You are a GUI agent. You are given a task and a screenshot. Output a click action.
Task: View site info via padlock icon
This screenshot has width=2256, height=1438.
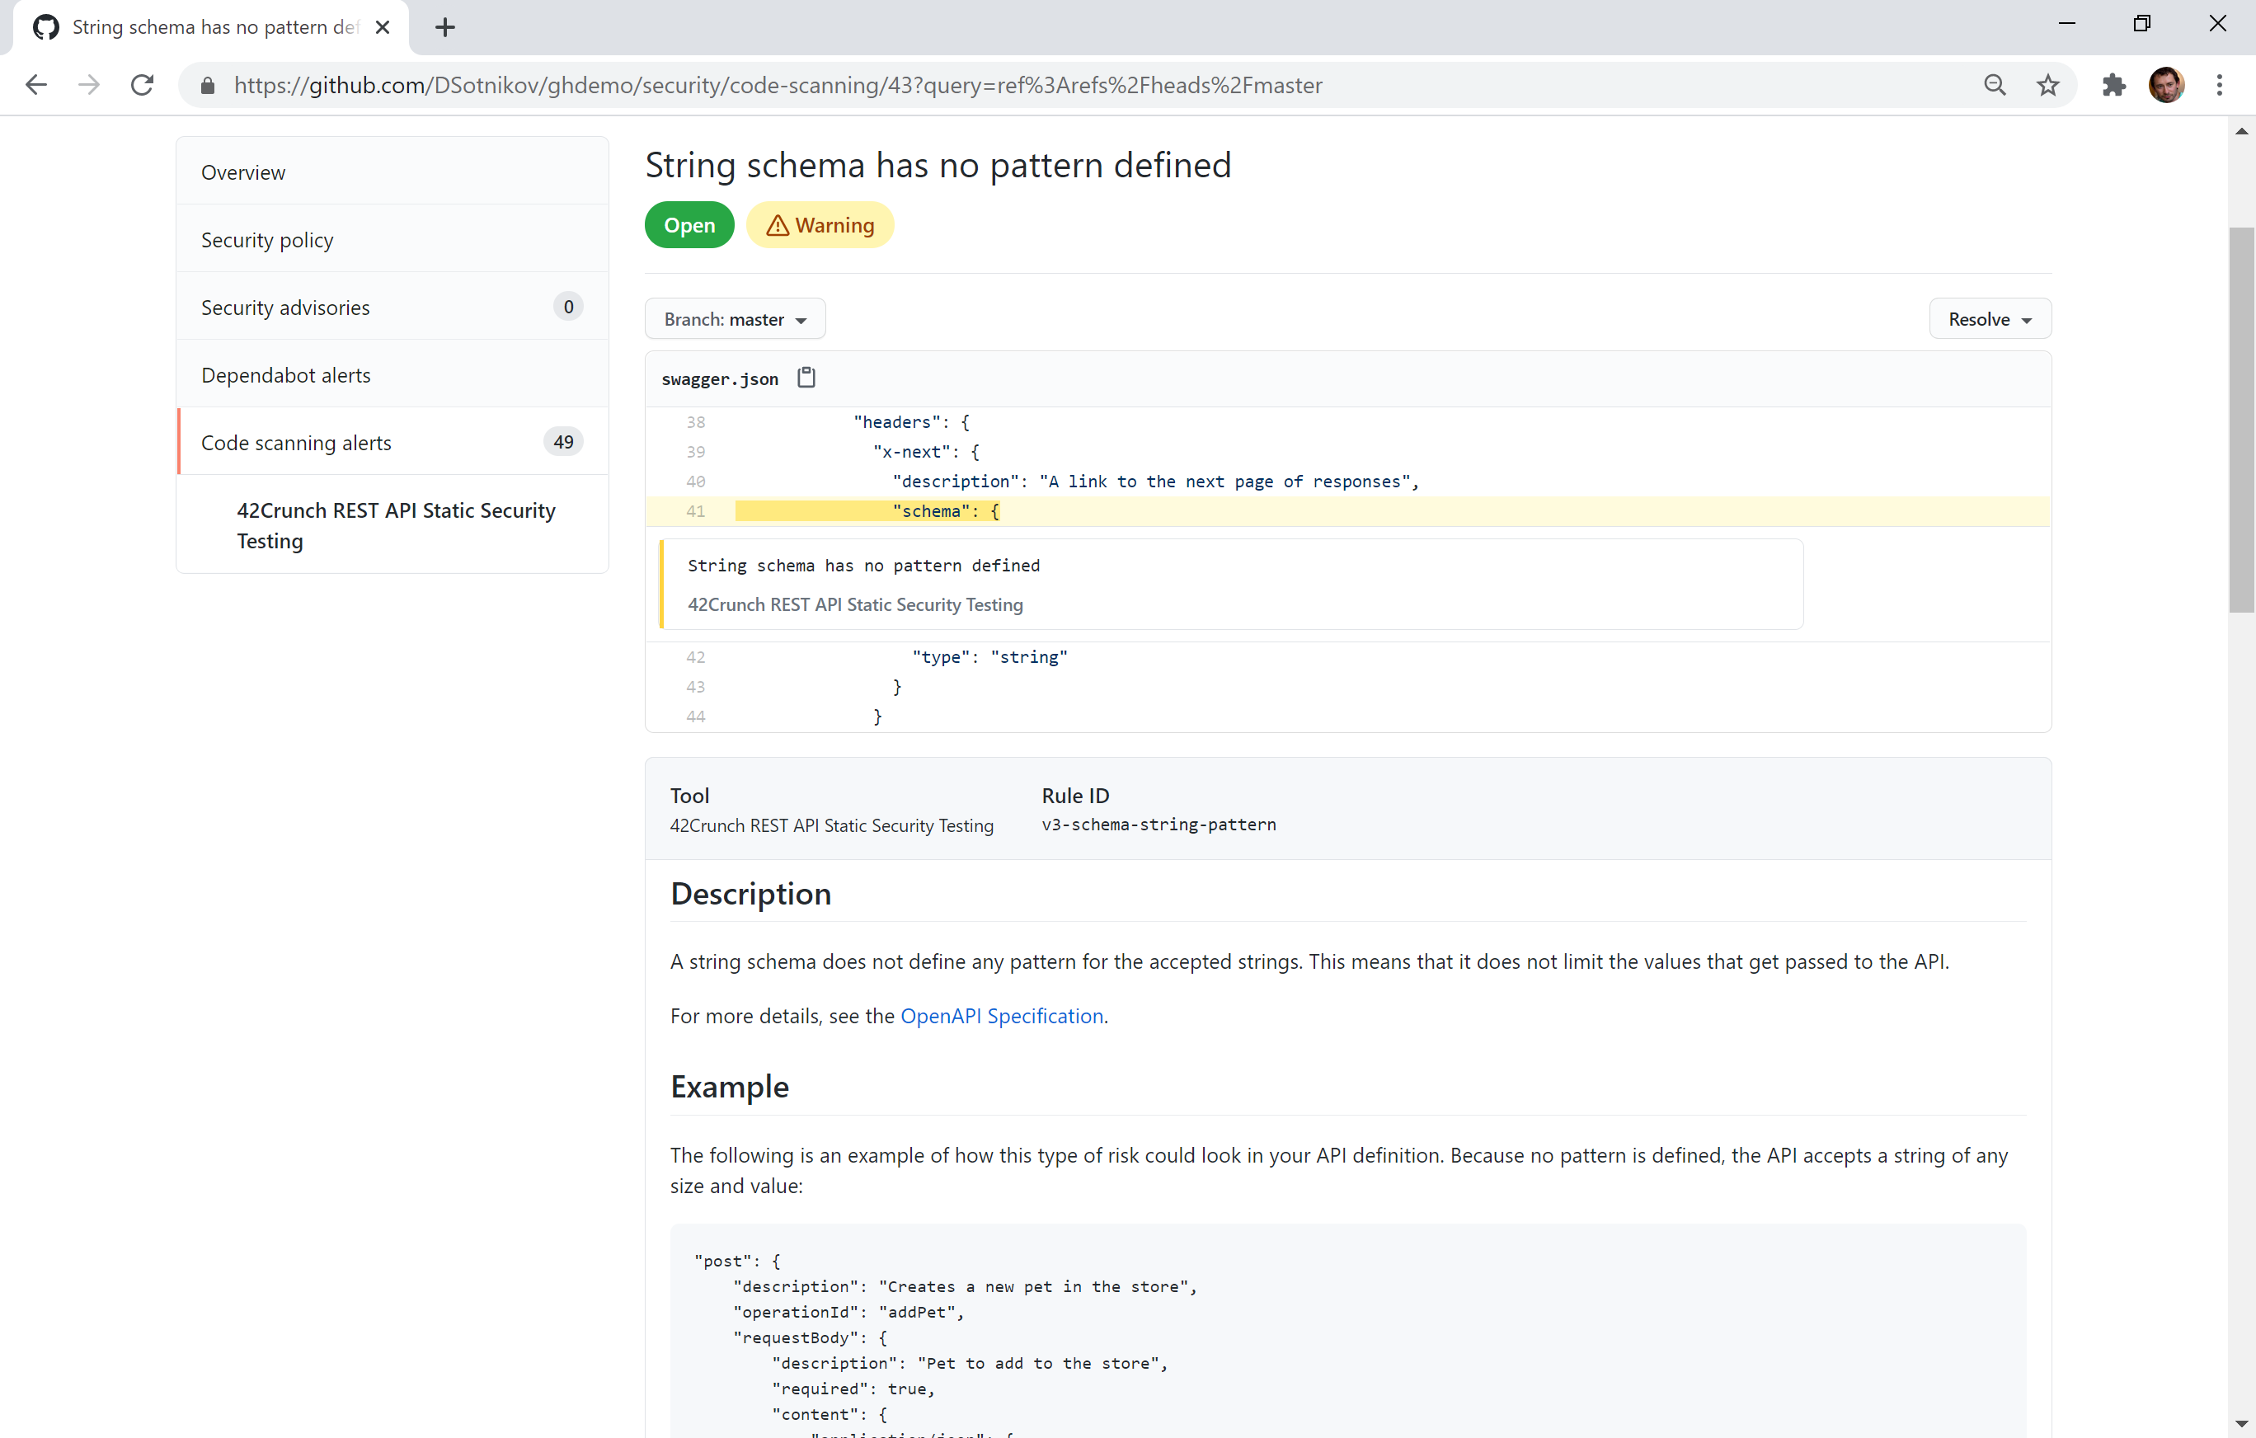pos(208,85)
